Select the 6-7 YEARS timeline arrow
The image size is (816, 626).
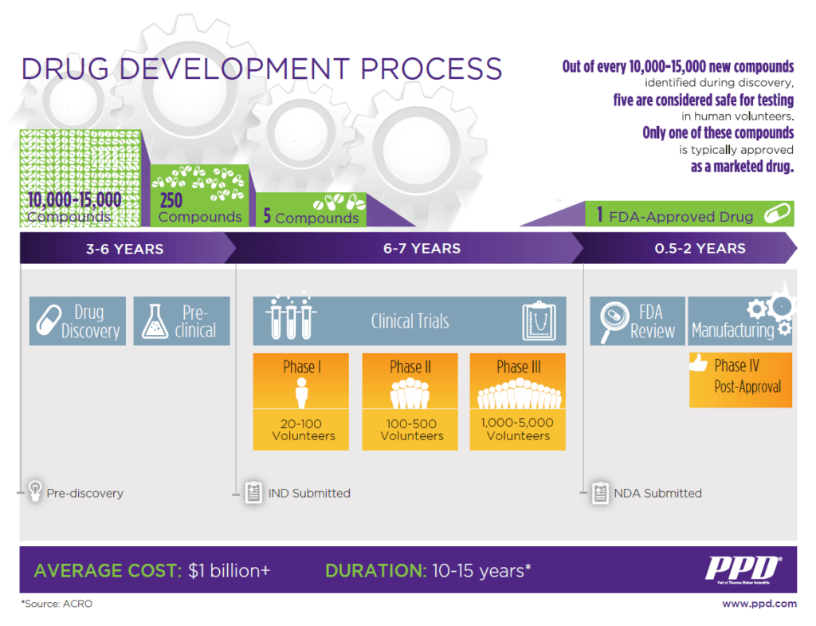point(422,249)
